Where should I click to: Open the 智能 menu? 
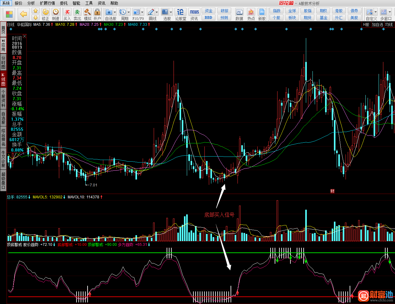coord(76,3)
